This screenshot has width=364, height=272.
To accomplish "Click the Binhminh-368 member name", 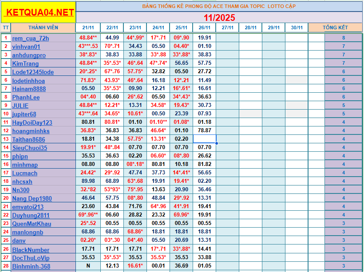I will pos(31,267).
